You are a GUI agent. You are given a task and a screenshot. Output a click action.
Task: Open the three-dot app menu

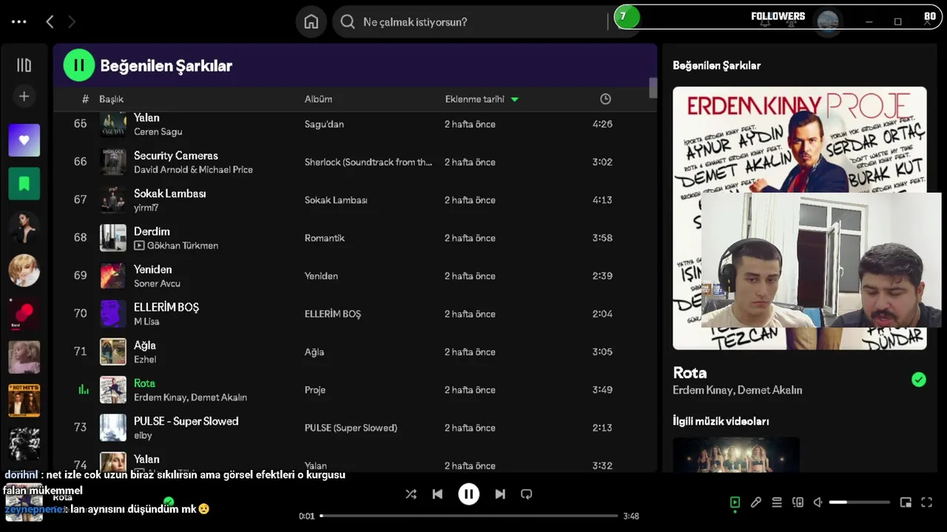(x=19, y=22)
